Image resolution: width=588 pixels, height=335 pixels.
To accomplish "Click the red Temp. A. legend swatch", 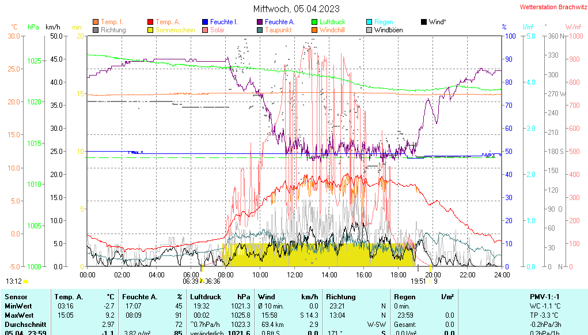I will pyautogui.click(x=150, y=22).
